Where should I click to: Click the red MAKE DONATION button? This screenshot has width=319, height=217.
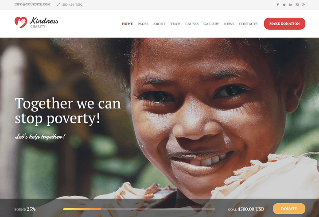point(284,23)
